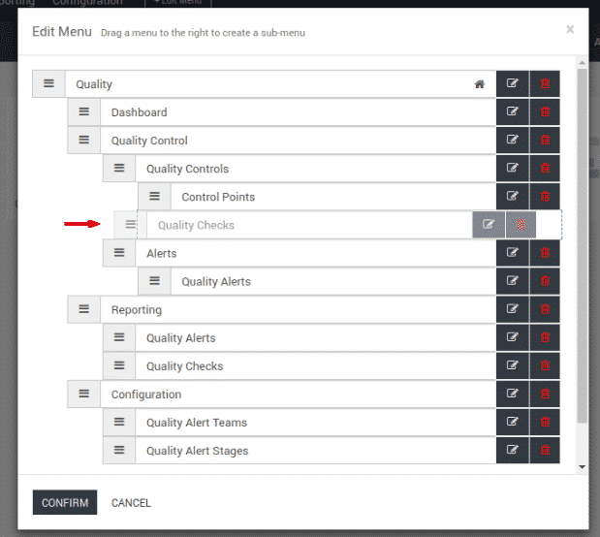Click the drag handle for Configuration menu
Image resolution: width=600 pixels, height=537 pixels.
click(x=83, y=395)
